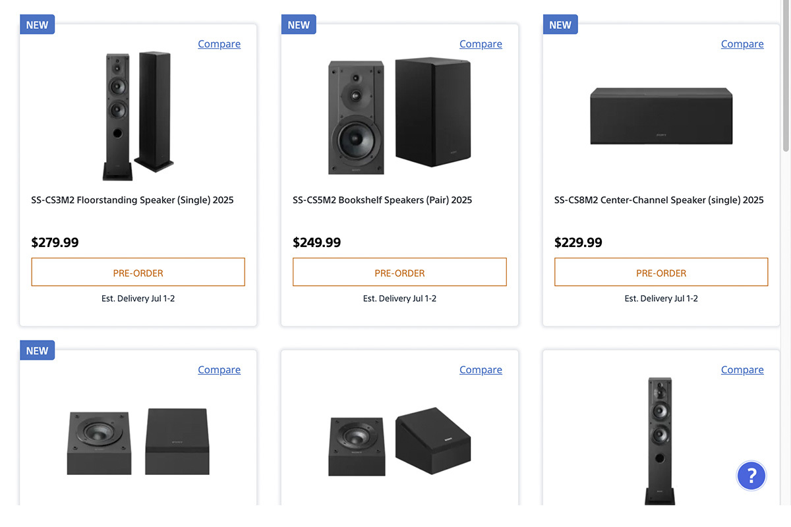Open the SS-CS5M2 bookshelf speakers image
The height and width of the screenshot is (527, 791).
399,117
